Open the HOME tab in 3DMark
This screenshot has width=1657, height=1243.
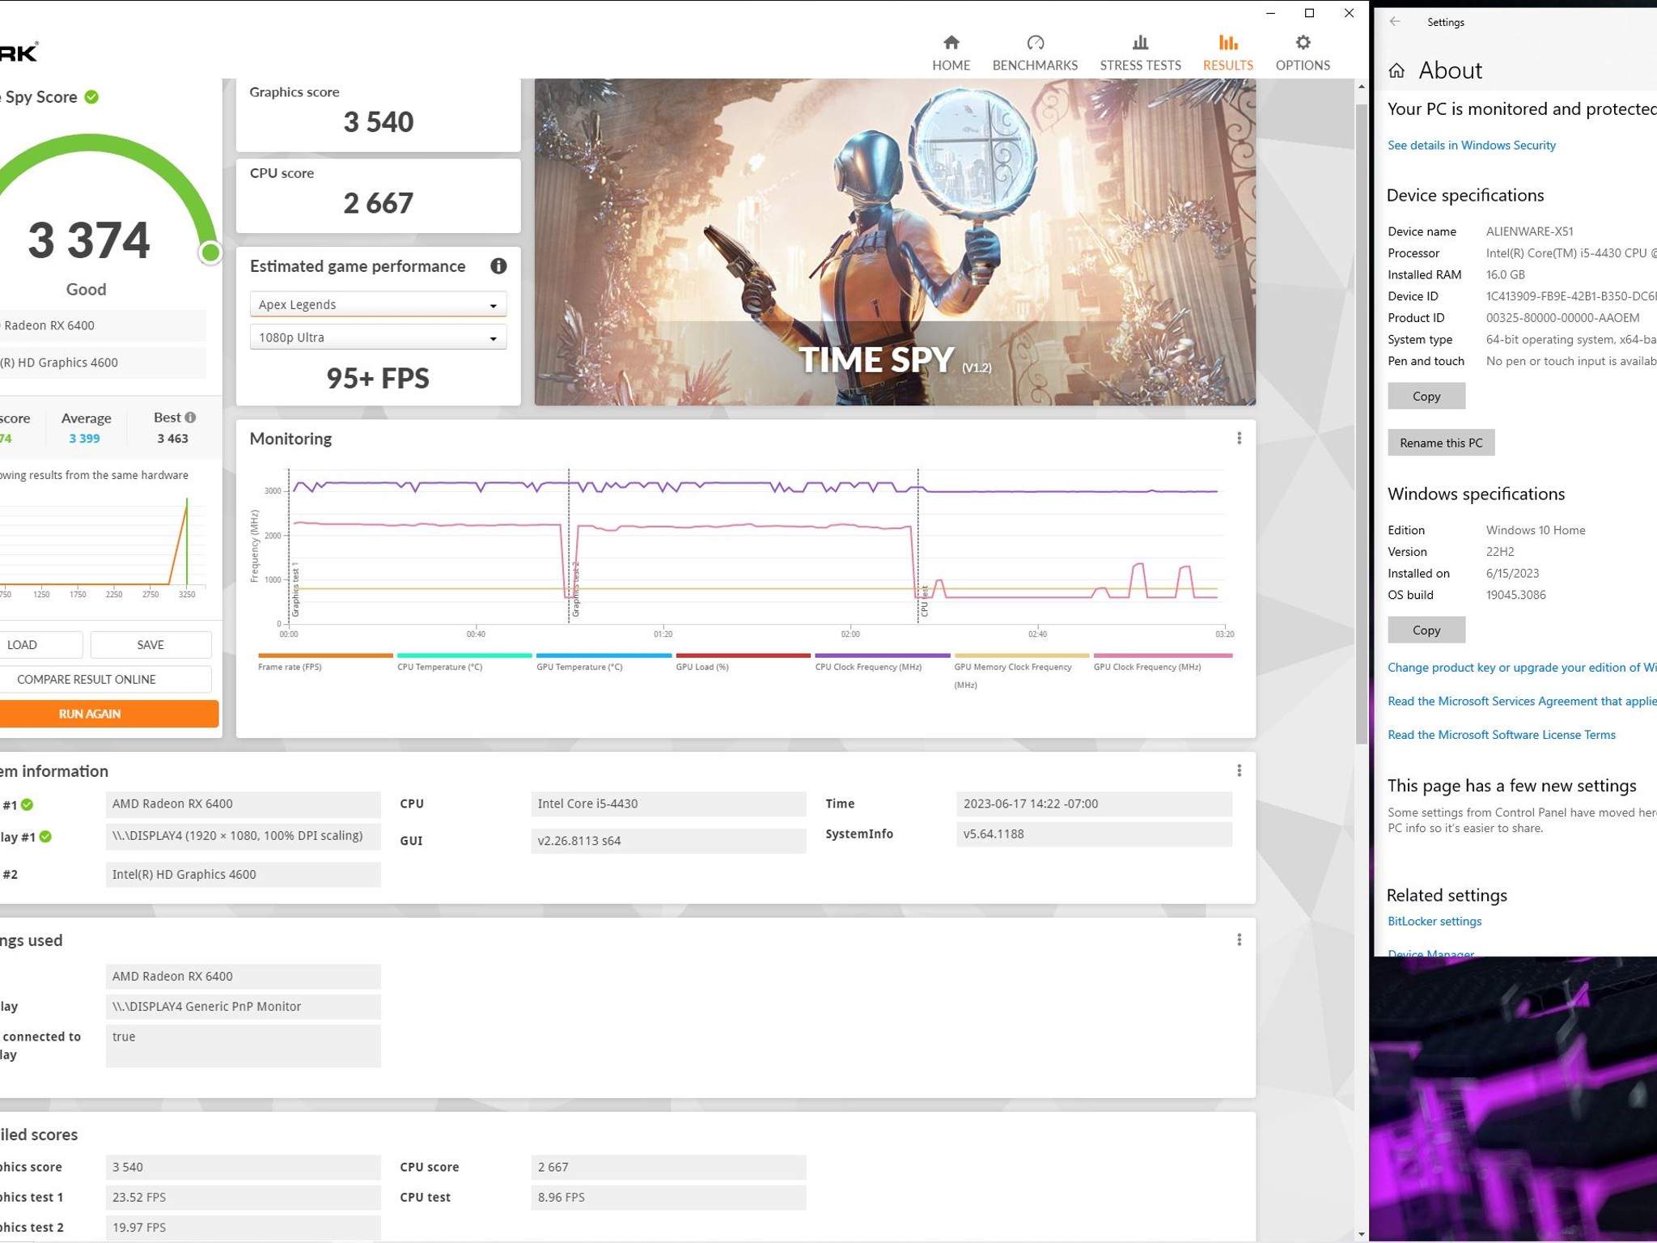(x=951, y=53)
